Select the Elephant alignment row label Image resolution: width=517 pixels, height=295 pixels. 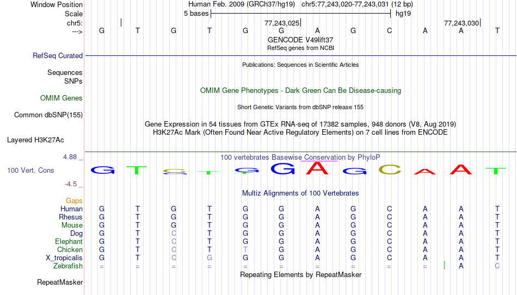(69, 241)
